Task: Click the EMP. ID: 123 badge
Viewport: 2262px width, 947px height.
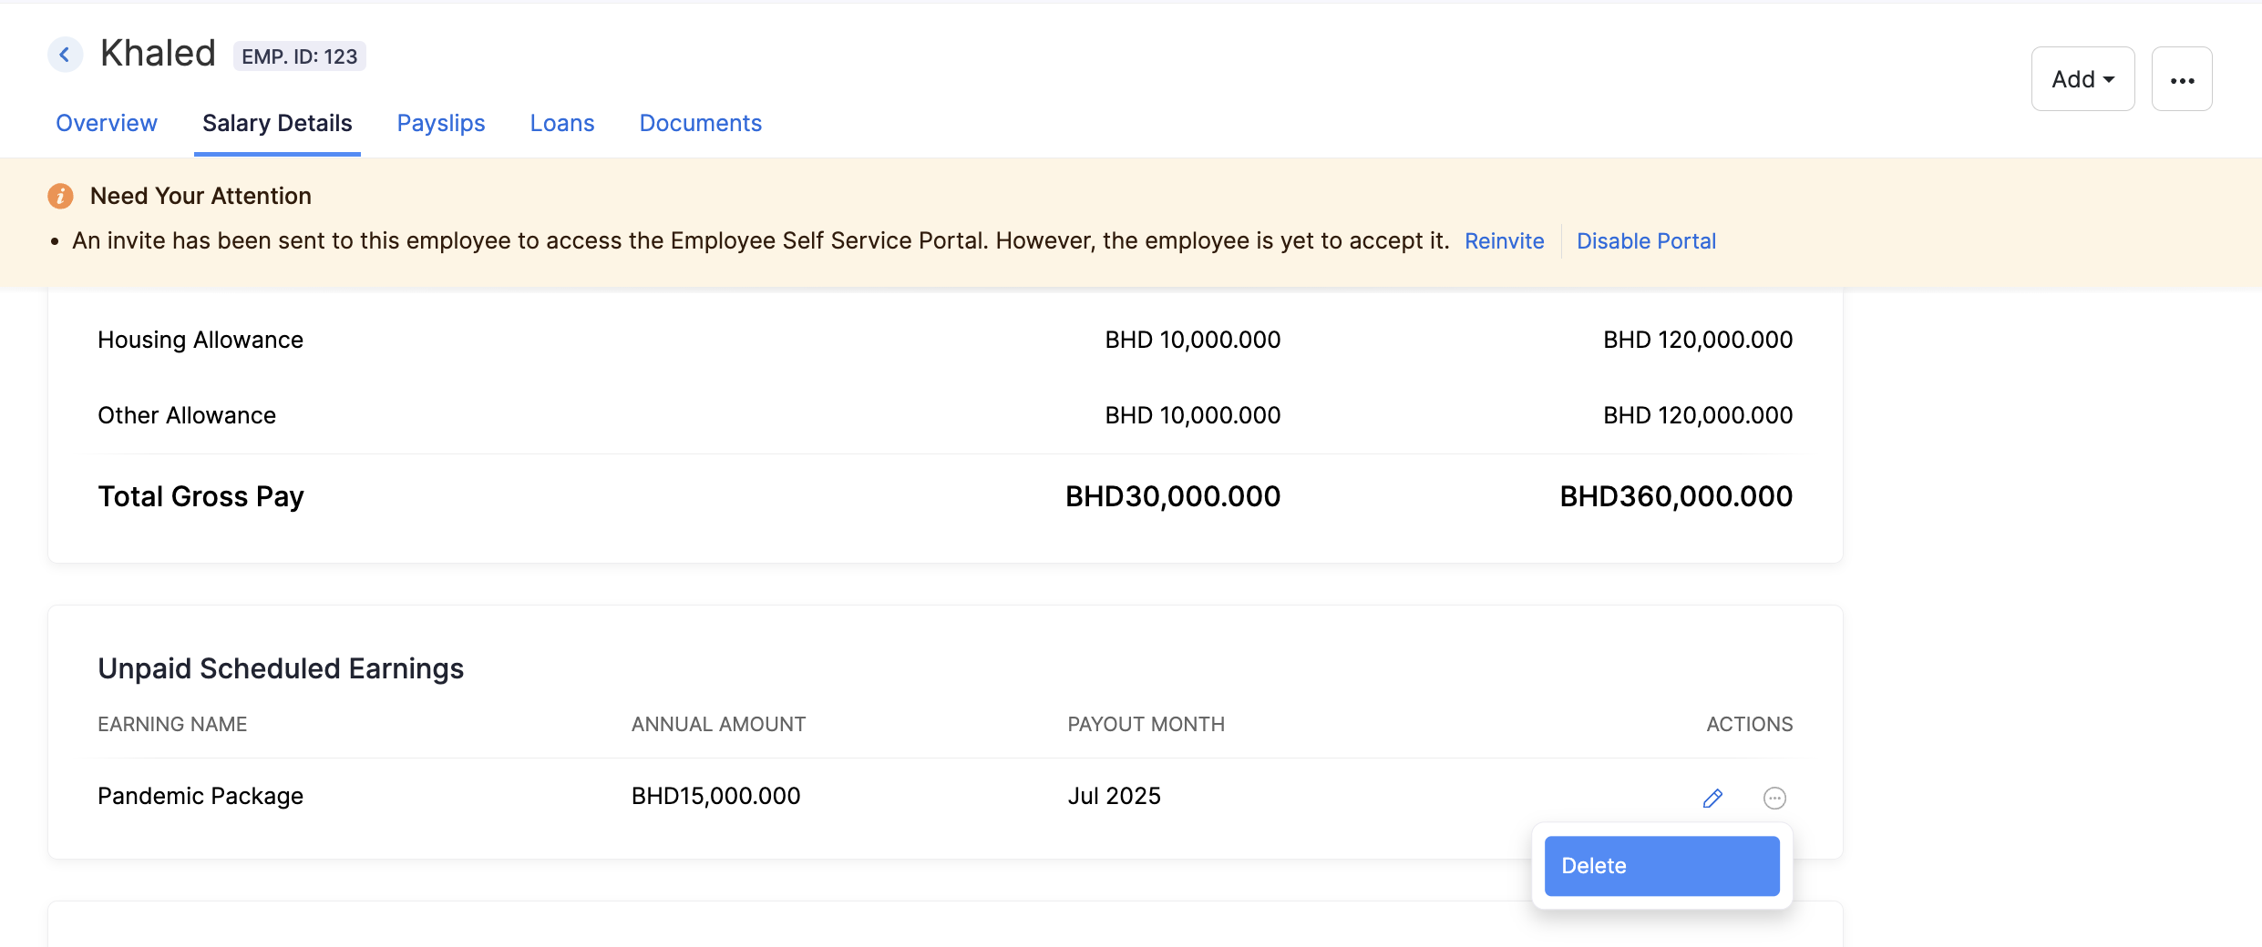Action: coord(299,56)
